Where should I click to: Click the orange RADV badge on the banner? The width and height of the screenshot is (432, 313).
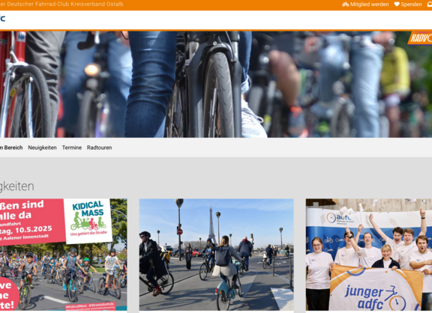420,38
